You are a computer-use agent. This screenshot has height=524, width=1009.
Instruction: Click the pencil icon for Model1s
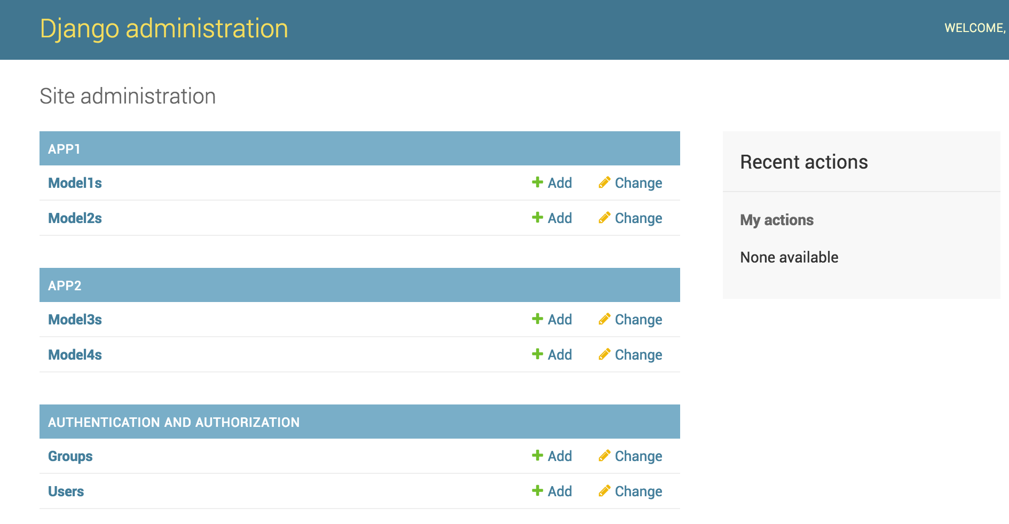604,182
